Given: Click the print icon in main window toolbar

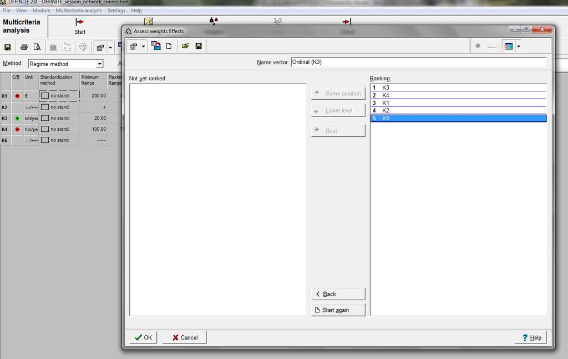Looking at the screenshot, I should point(24,47).
